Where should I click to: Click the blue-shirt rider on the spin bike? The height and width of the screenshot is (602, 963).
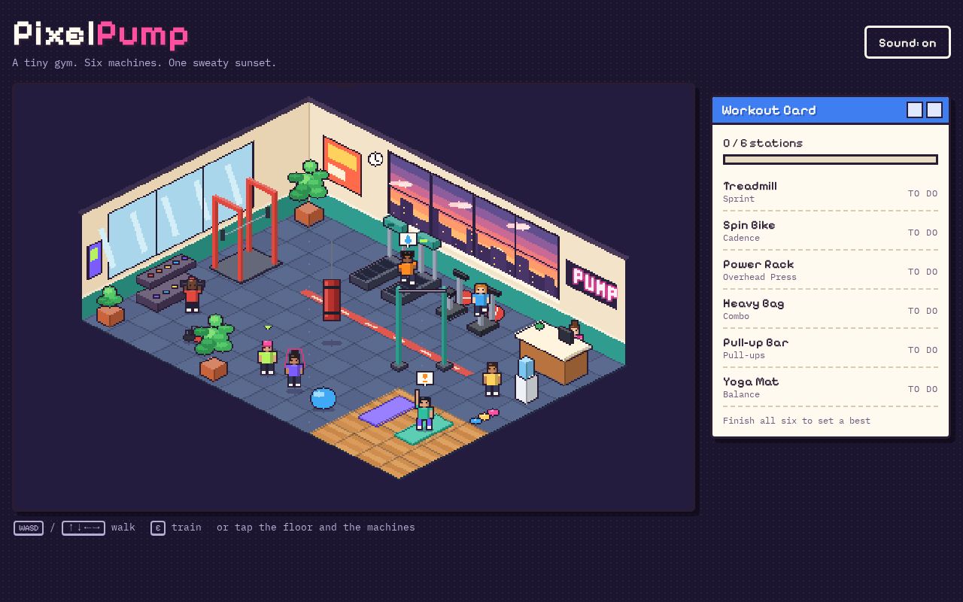point(480,299)
